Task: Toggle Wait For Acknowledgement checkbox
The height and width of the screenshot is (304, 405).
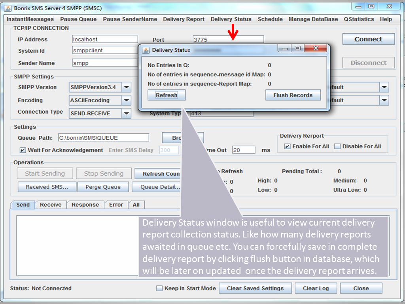Action: coord(23,150)
